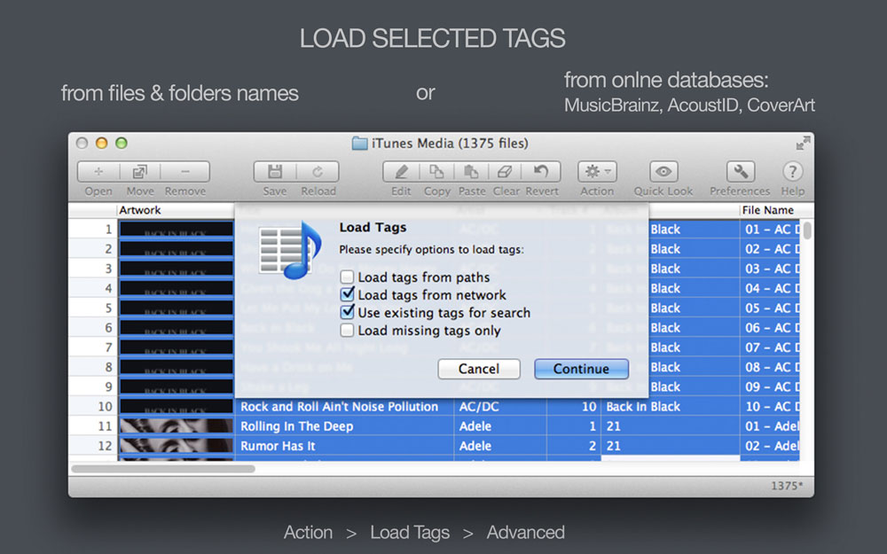Screen dimensions: 887x554
Task: Click the Cancel button in Load Tags dialog
Action: pos(479,369)
